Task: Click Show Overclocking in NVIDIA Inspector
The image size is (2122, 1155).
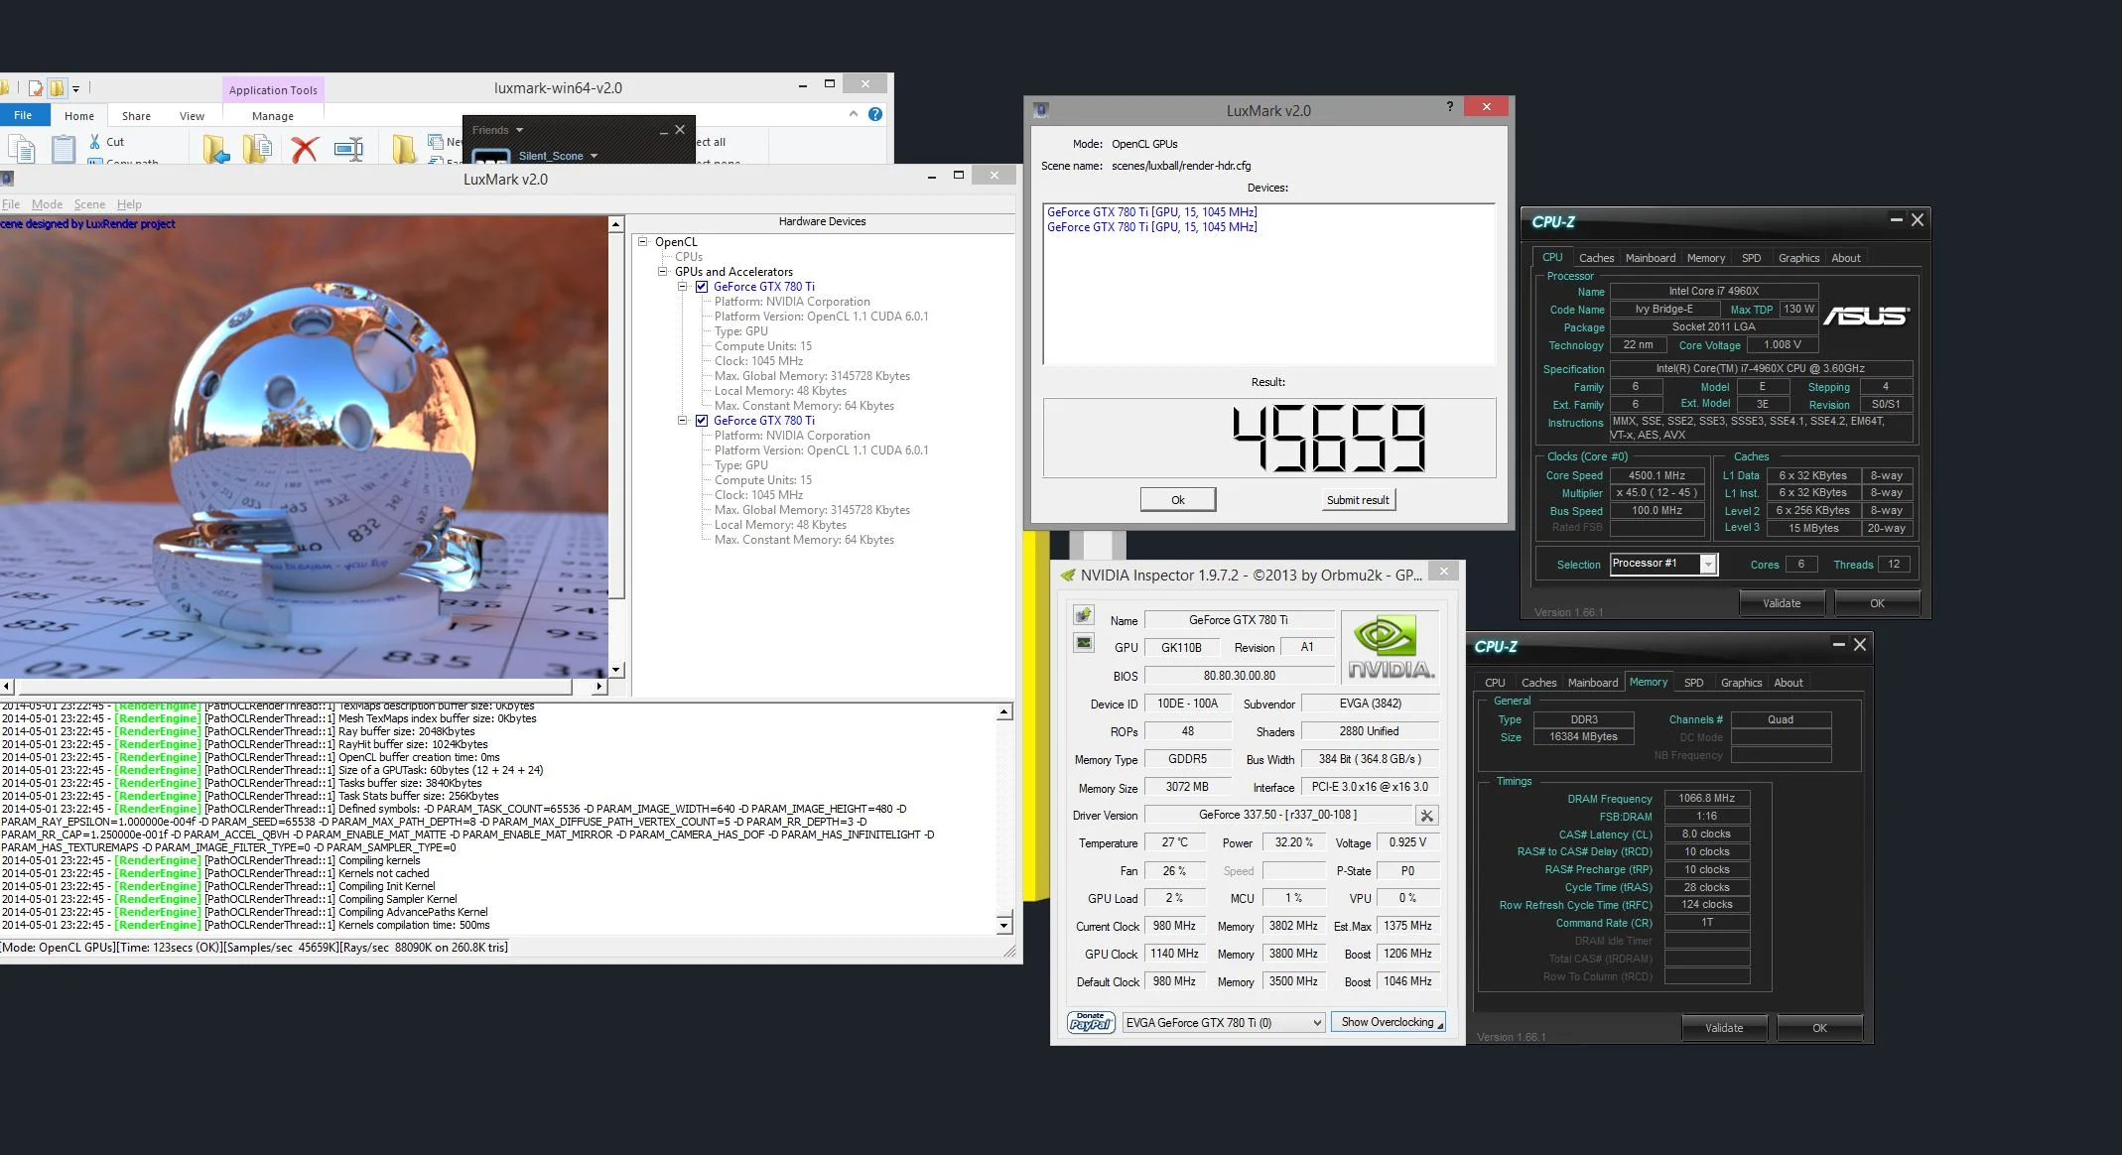Action: [1388, 1022]
